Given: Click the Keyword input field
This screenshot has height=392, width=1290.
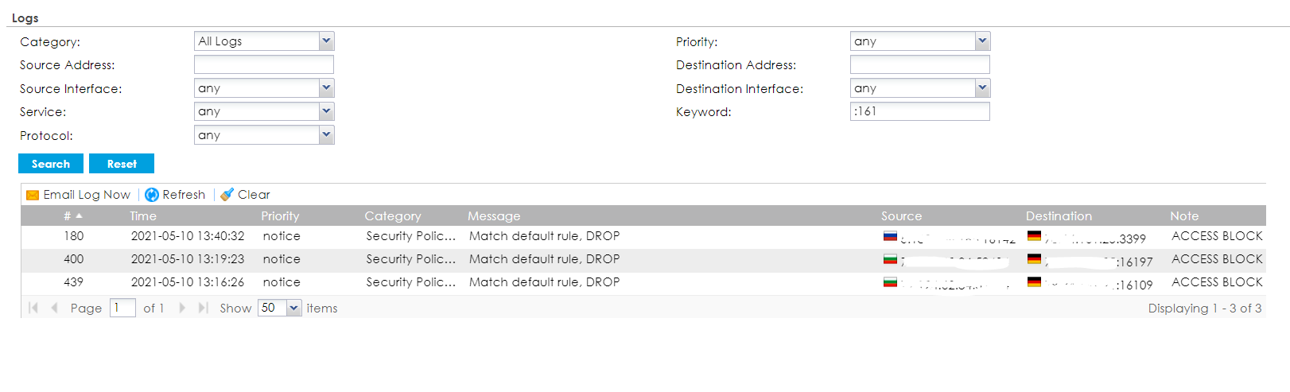Looking at the screenshot, I should pos(919,111).
